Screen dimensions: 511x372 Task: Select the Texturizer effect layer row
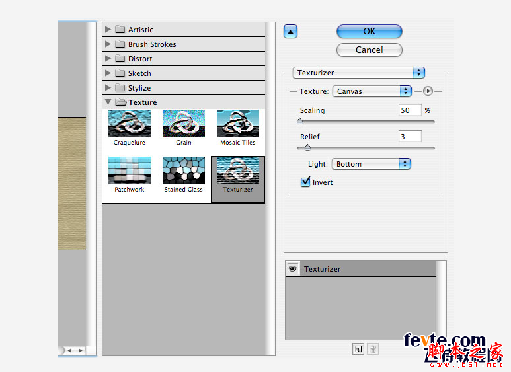pyautogui.click(x=368, y=269)
